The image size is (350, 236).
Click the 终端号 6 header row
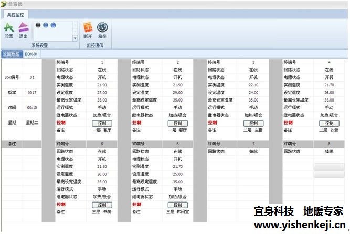(162, 144)
